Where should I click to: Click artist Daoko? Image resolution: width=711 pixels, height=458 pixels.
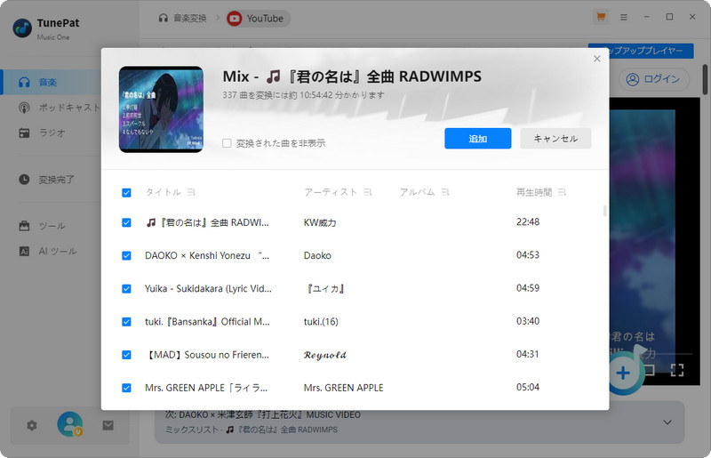pyautogui.click(x=317, y=255)
